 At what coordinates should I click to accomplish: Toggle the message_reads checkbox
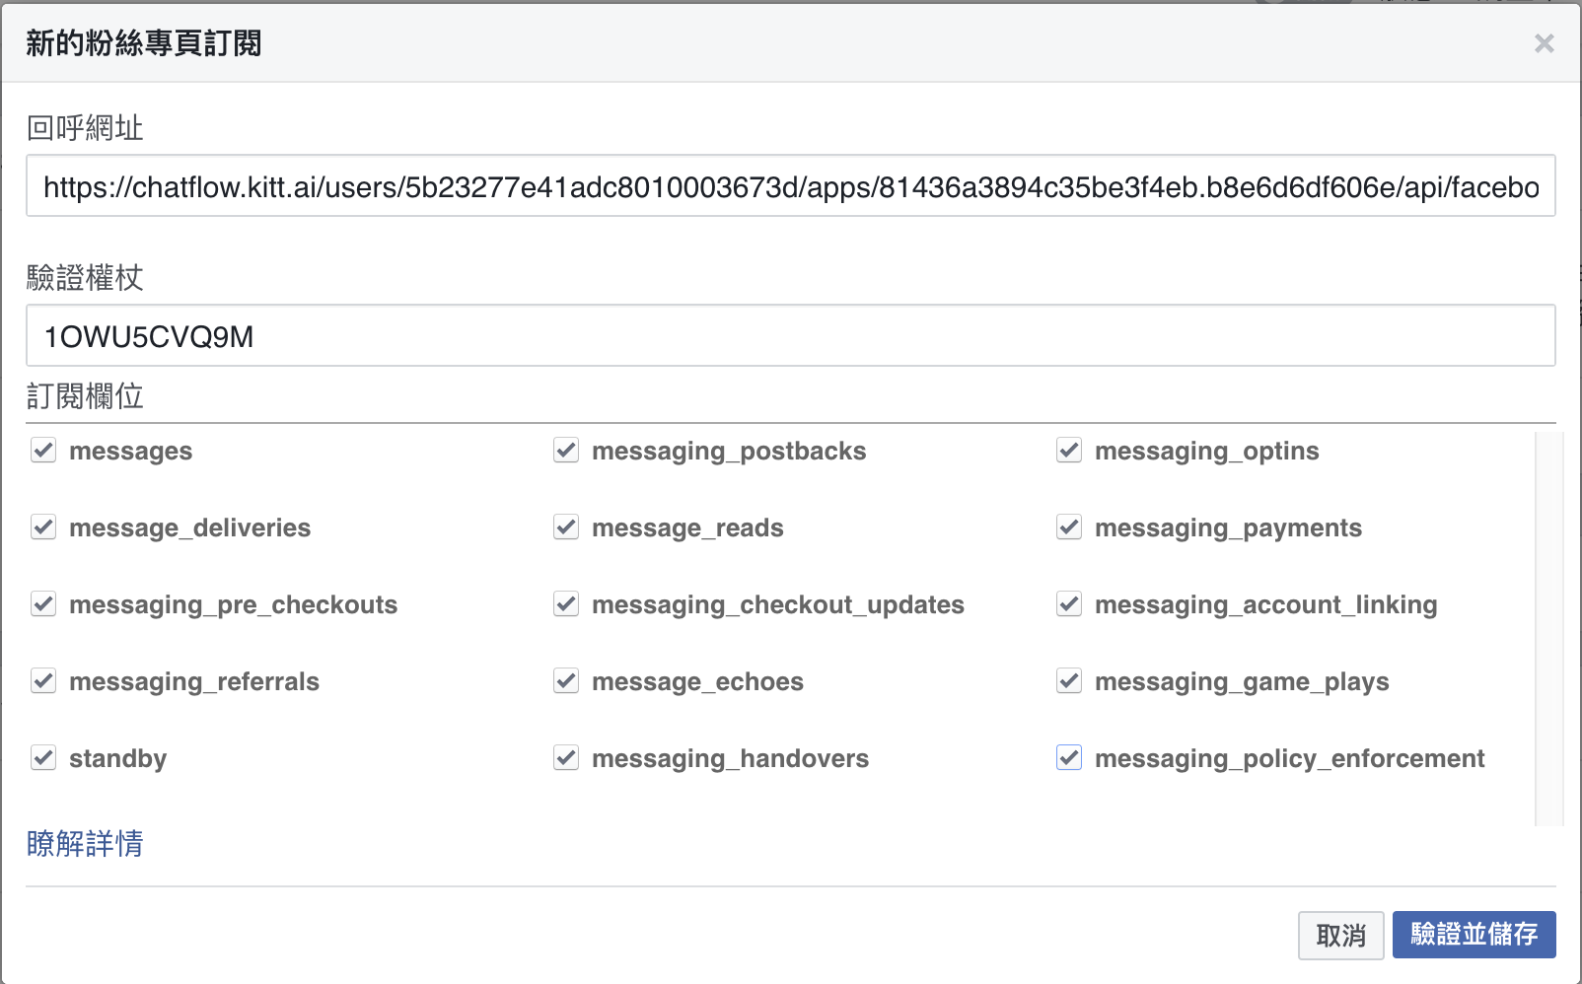tap(566, 527)
